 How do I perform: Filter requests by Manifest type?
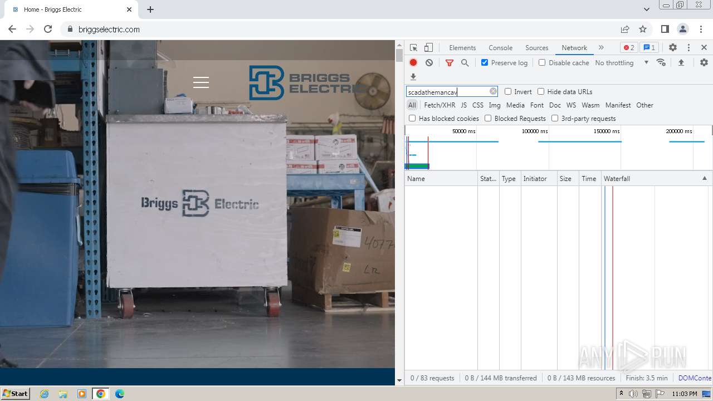618,105
